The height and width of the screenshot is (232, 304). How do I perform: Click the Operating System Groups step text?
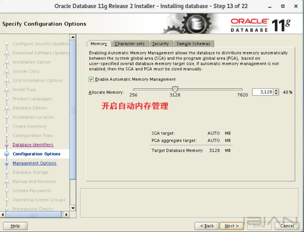[39, 200]
